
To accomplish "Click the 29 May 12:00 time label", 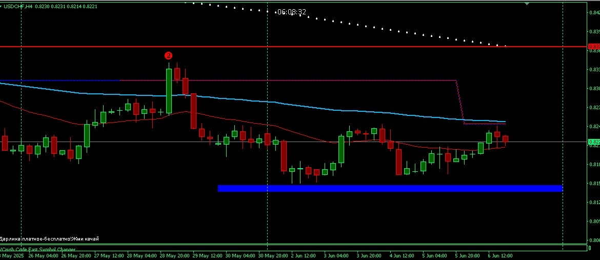I will pyautogui.click(x=208, y=255).
